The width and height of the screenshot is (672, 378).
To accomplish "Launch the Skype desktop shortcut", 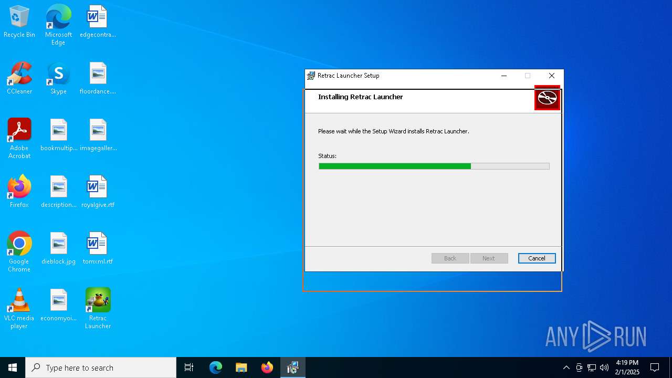I will point(58,78).
